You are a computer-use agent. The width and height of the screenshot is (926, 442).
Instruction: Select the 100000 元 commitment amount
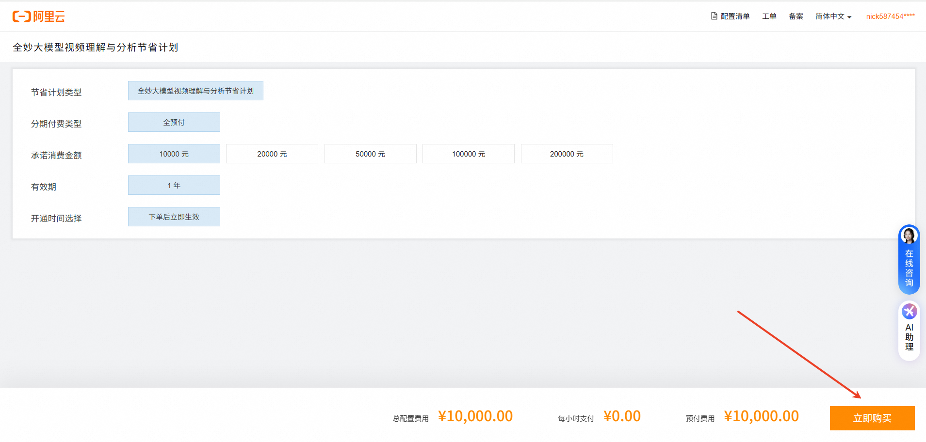pyautogui.click(x=469, y=154)
